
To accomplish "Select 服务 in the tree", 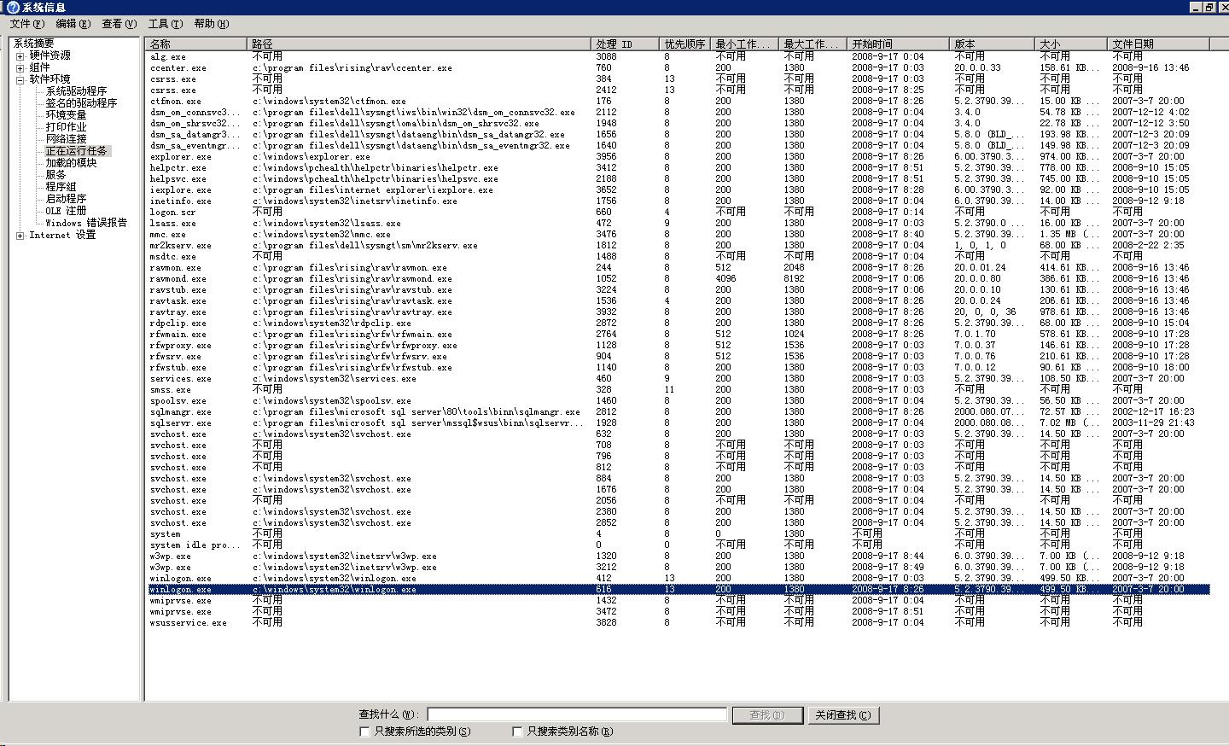I will [55, 175].
